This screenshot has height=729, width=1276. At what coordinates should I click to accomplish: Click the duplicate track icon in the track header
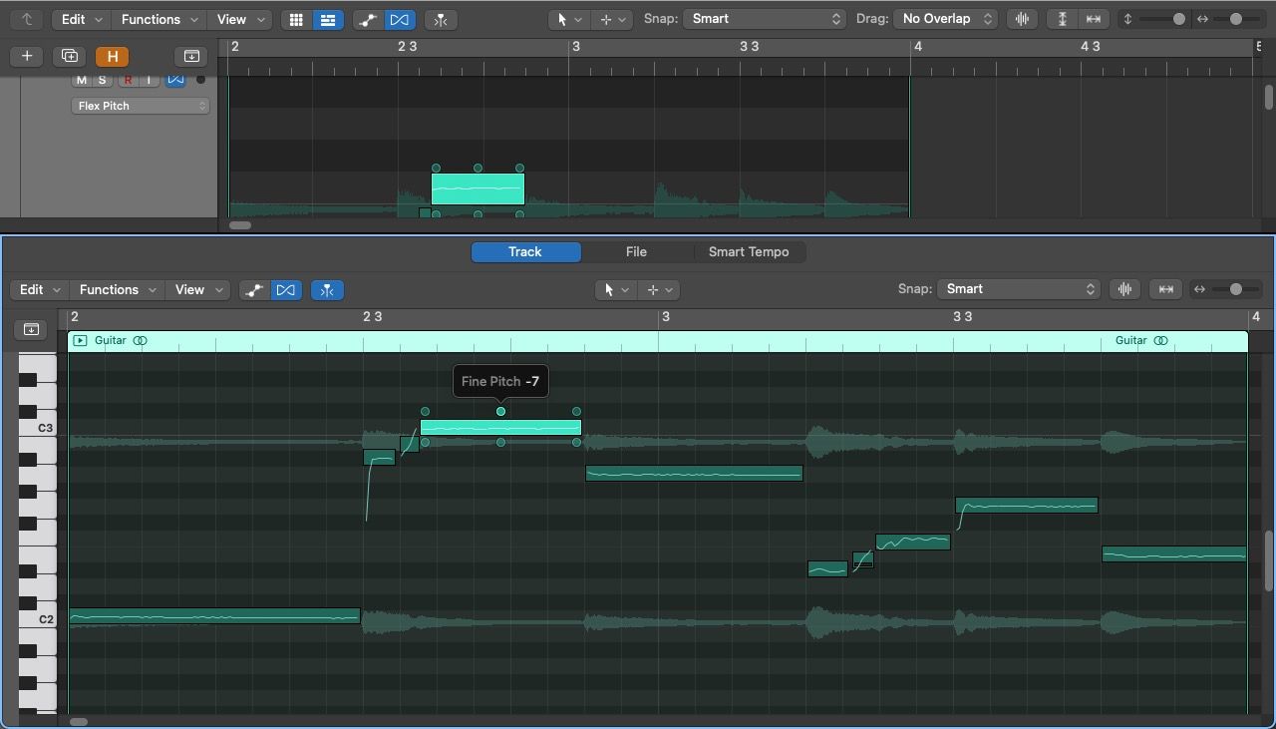[69, 56]
